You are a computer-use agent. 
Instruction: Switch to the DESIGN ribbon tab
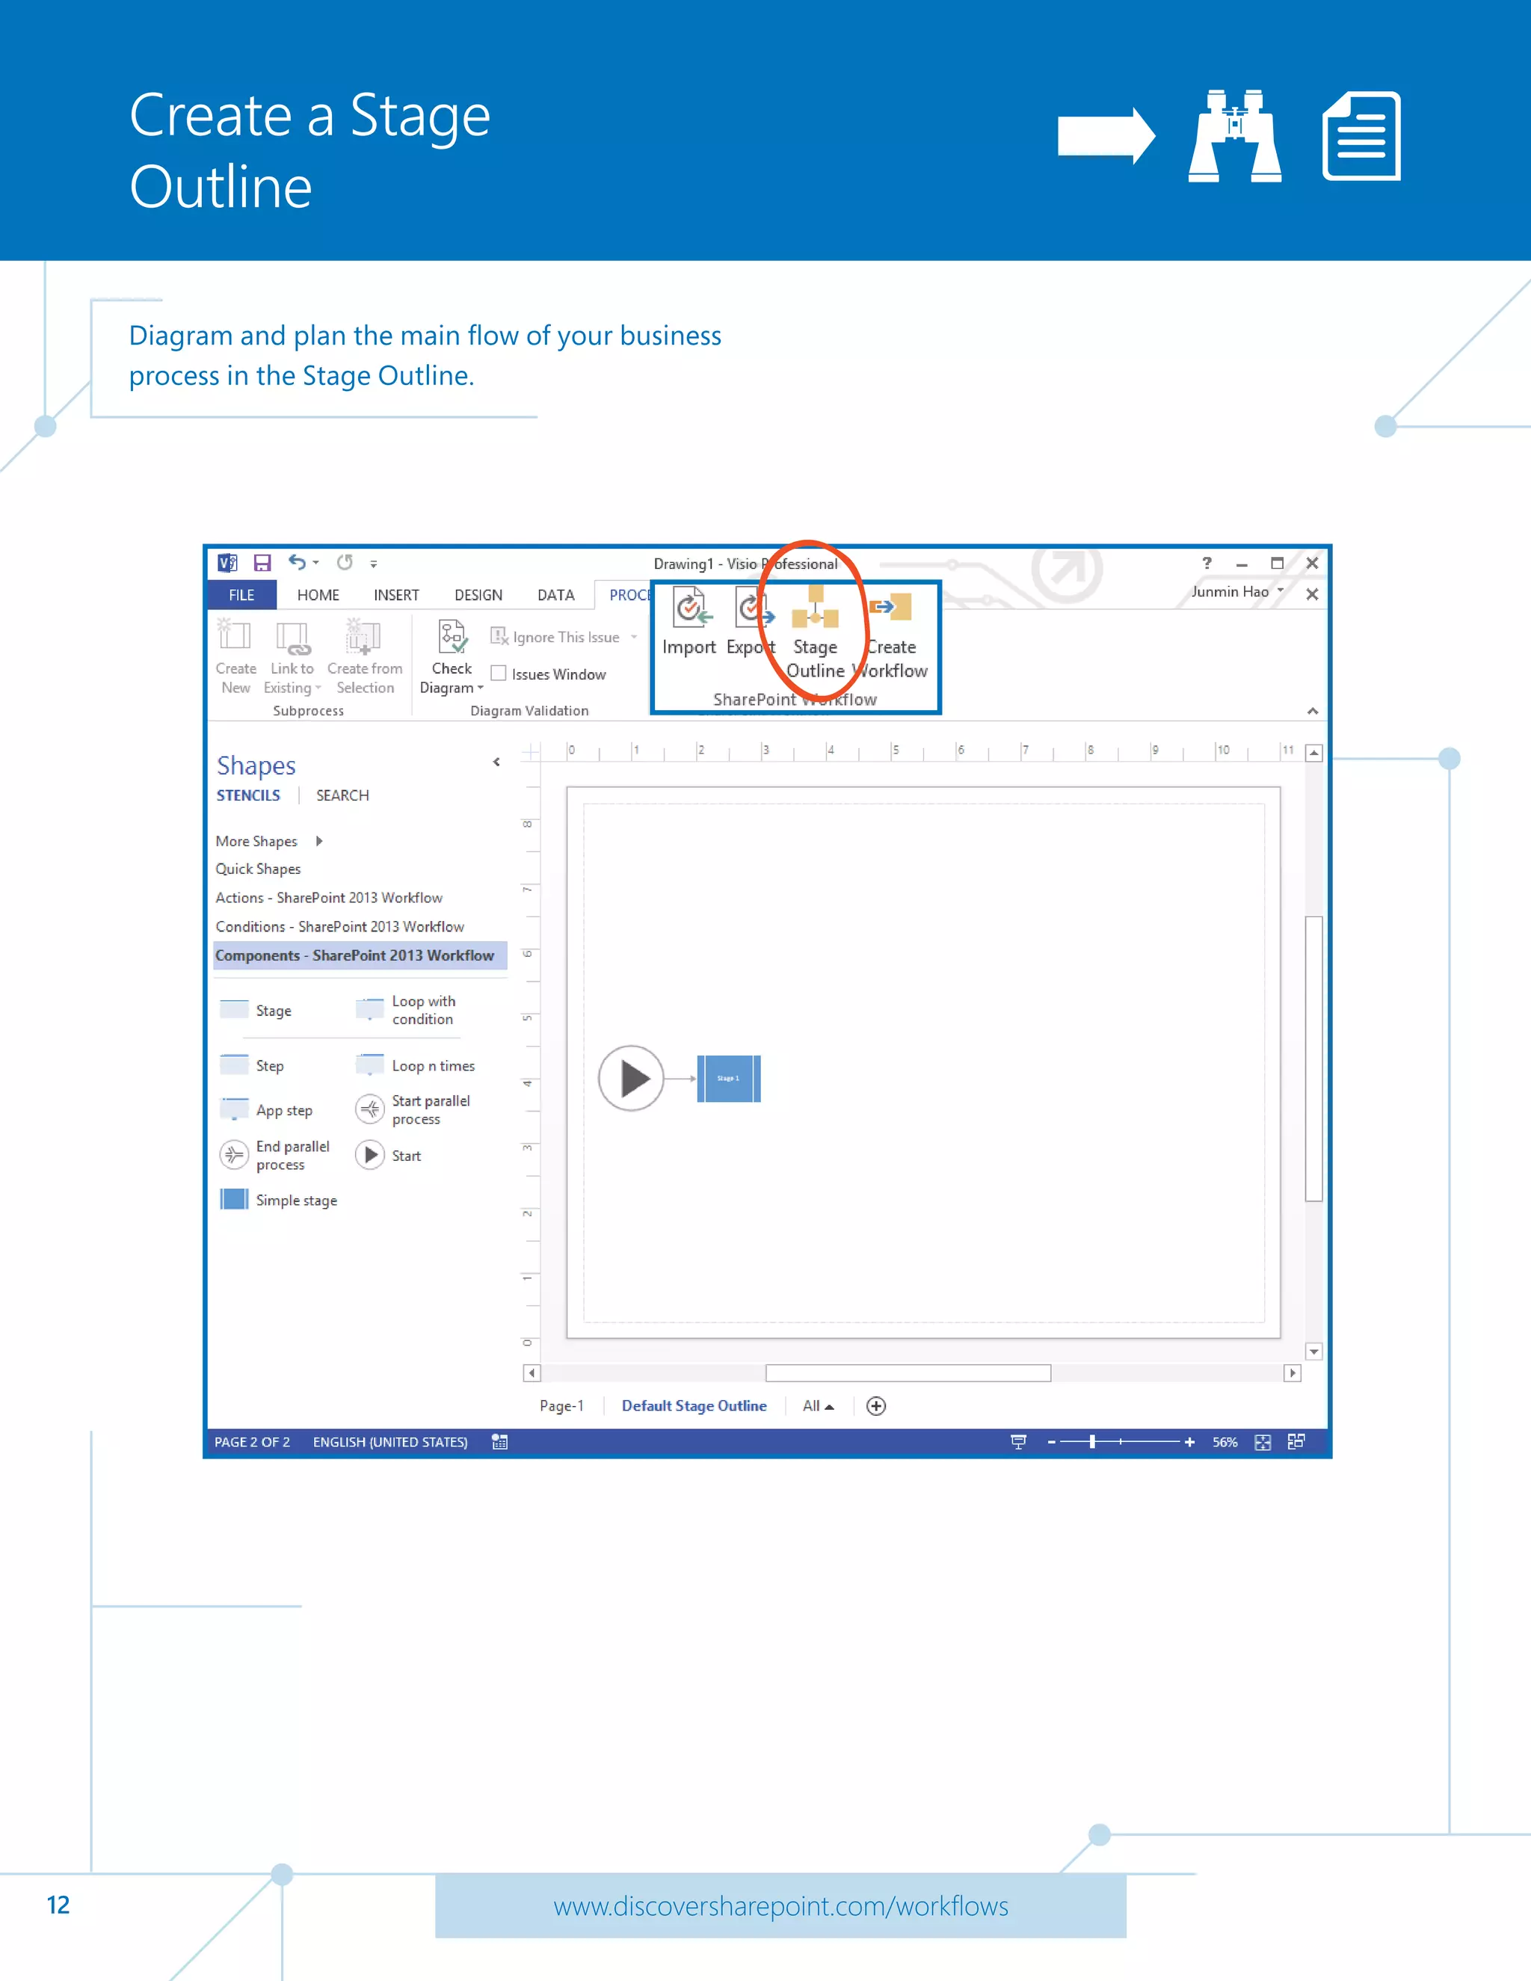tap(478, 595)
